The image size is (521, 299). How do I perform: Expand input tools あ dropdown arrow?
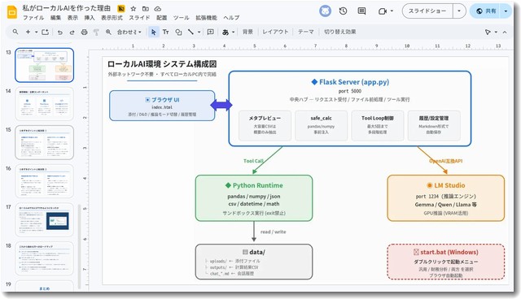tap(234, 32)
